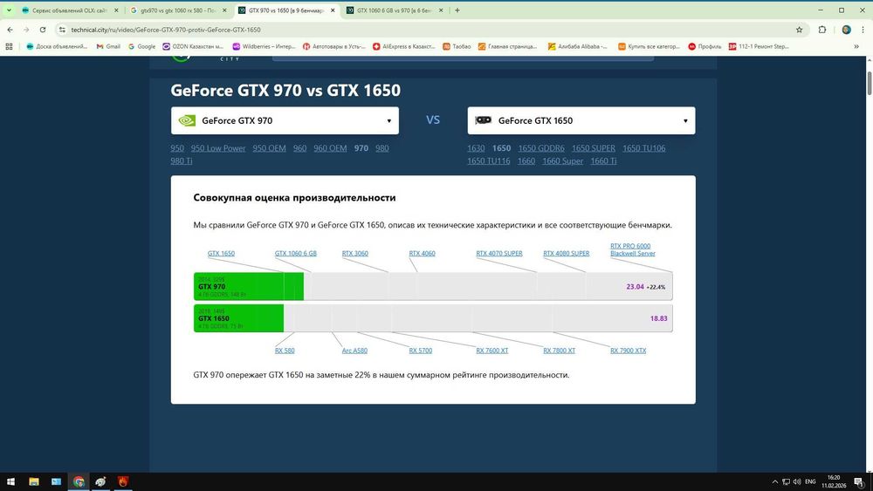Open the RX 5700 chart link

[421, 351]
